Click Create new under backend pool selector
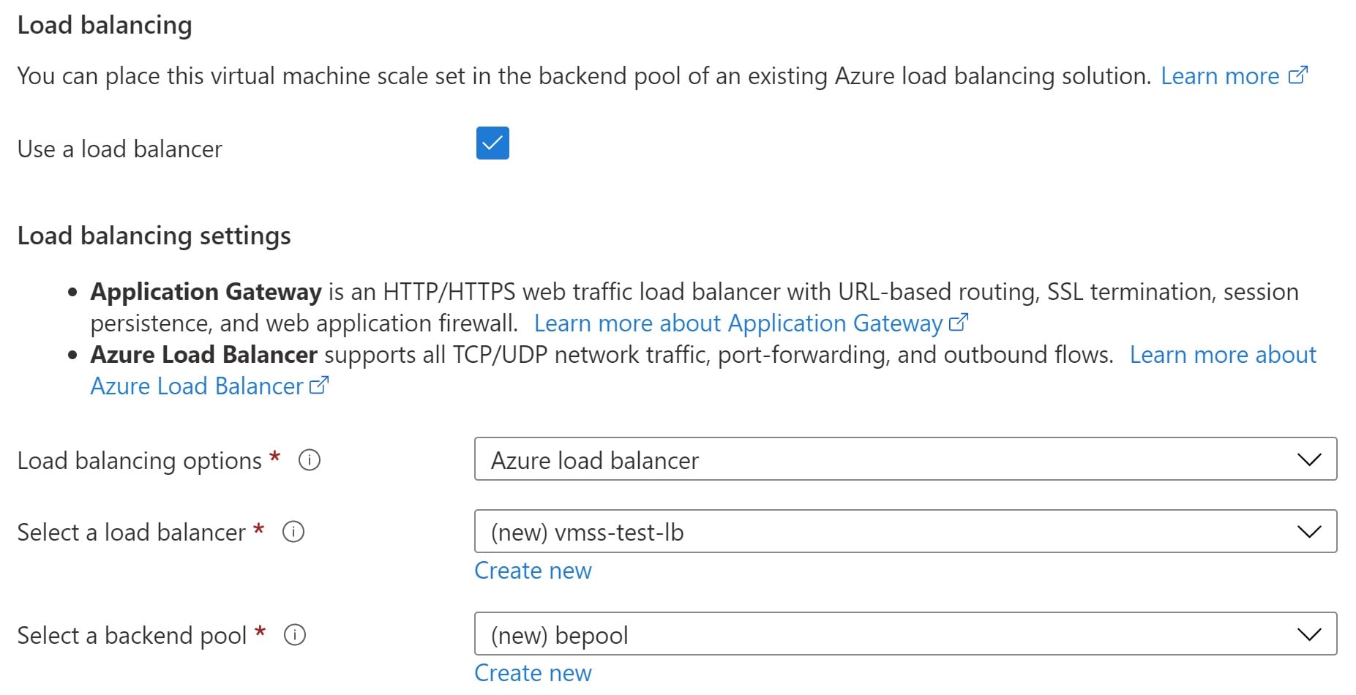This screenshot has width=1356, height=695. coord(533,673)
